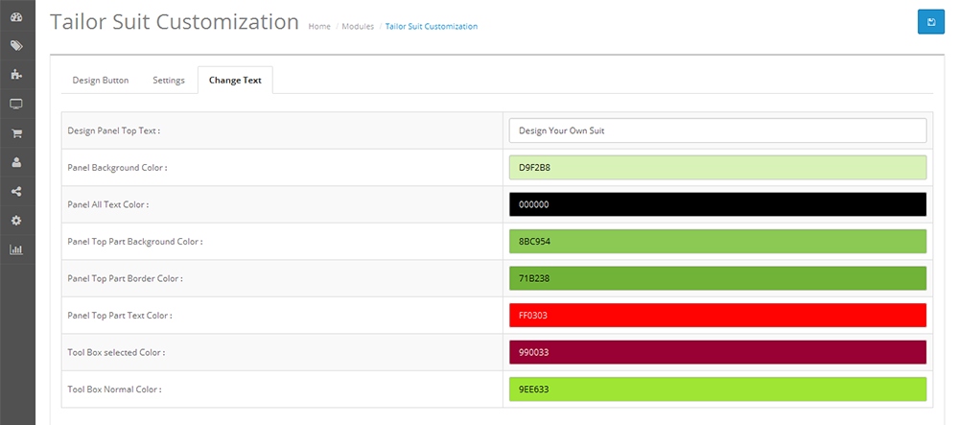Open the Sales cart sidebar icon
959x425 pixels.
pyautogui.click(x=17, y=133)
